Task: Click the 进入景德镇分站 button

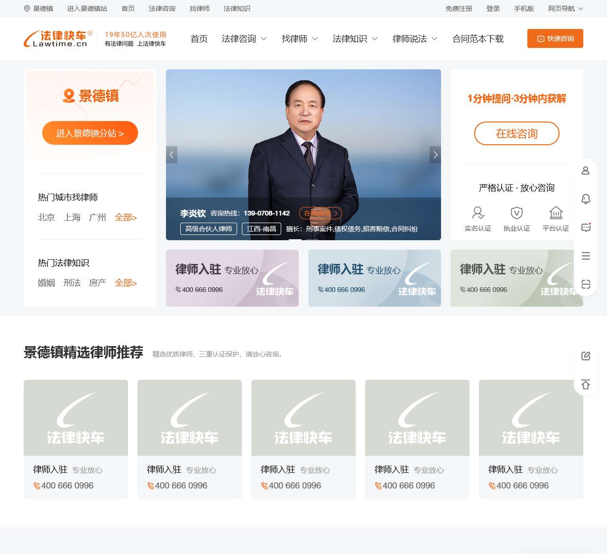Action: pyautogui.click(x=90, y=133)
